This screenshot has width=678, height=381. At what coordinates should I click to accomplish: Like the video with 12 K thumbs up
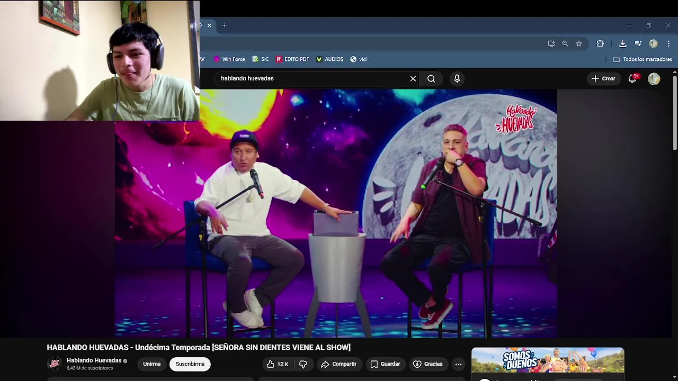(x=278, y=364)
